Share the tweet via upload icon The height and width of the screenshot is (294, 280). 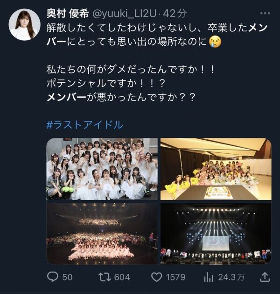(x=265, y=277)
